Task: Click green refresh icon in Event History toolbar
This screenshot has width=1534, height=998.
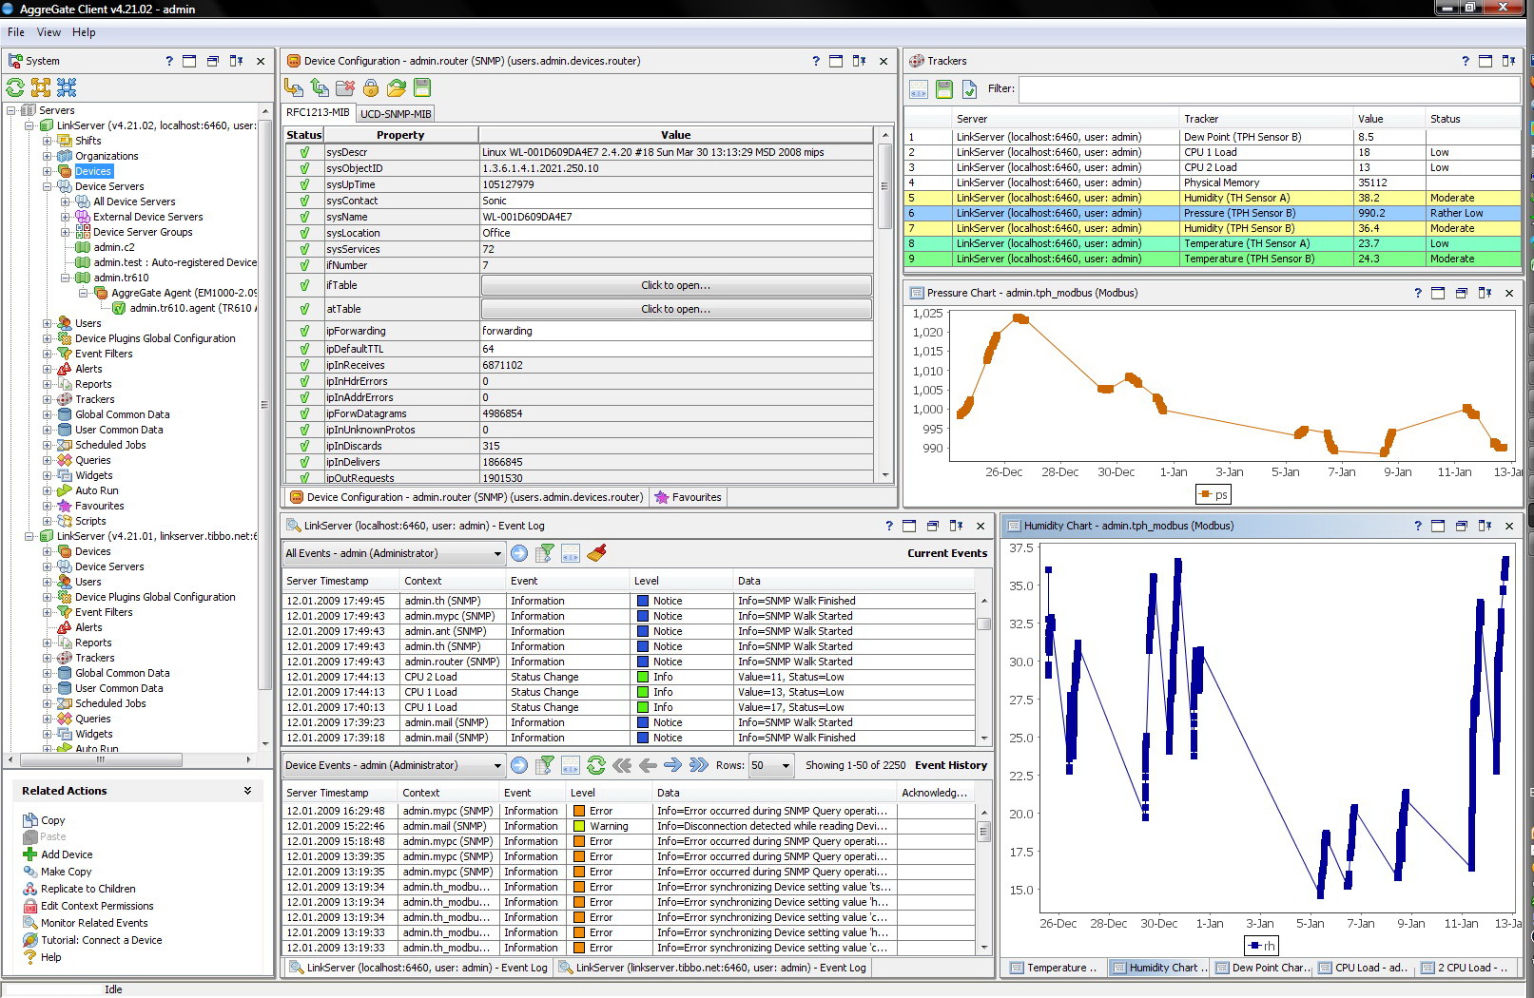Action: [596, 765]
